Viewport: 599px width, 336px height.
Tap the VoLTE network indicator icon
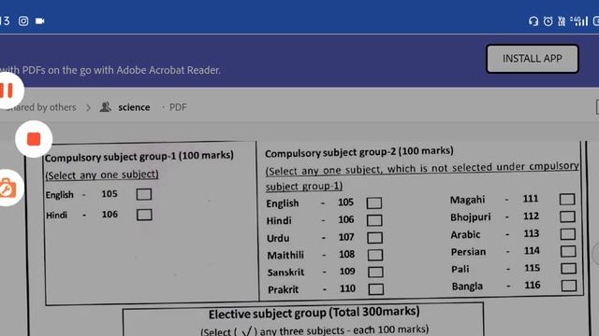click(x=562, y=21)
